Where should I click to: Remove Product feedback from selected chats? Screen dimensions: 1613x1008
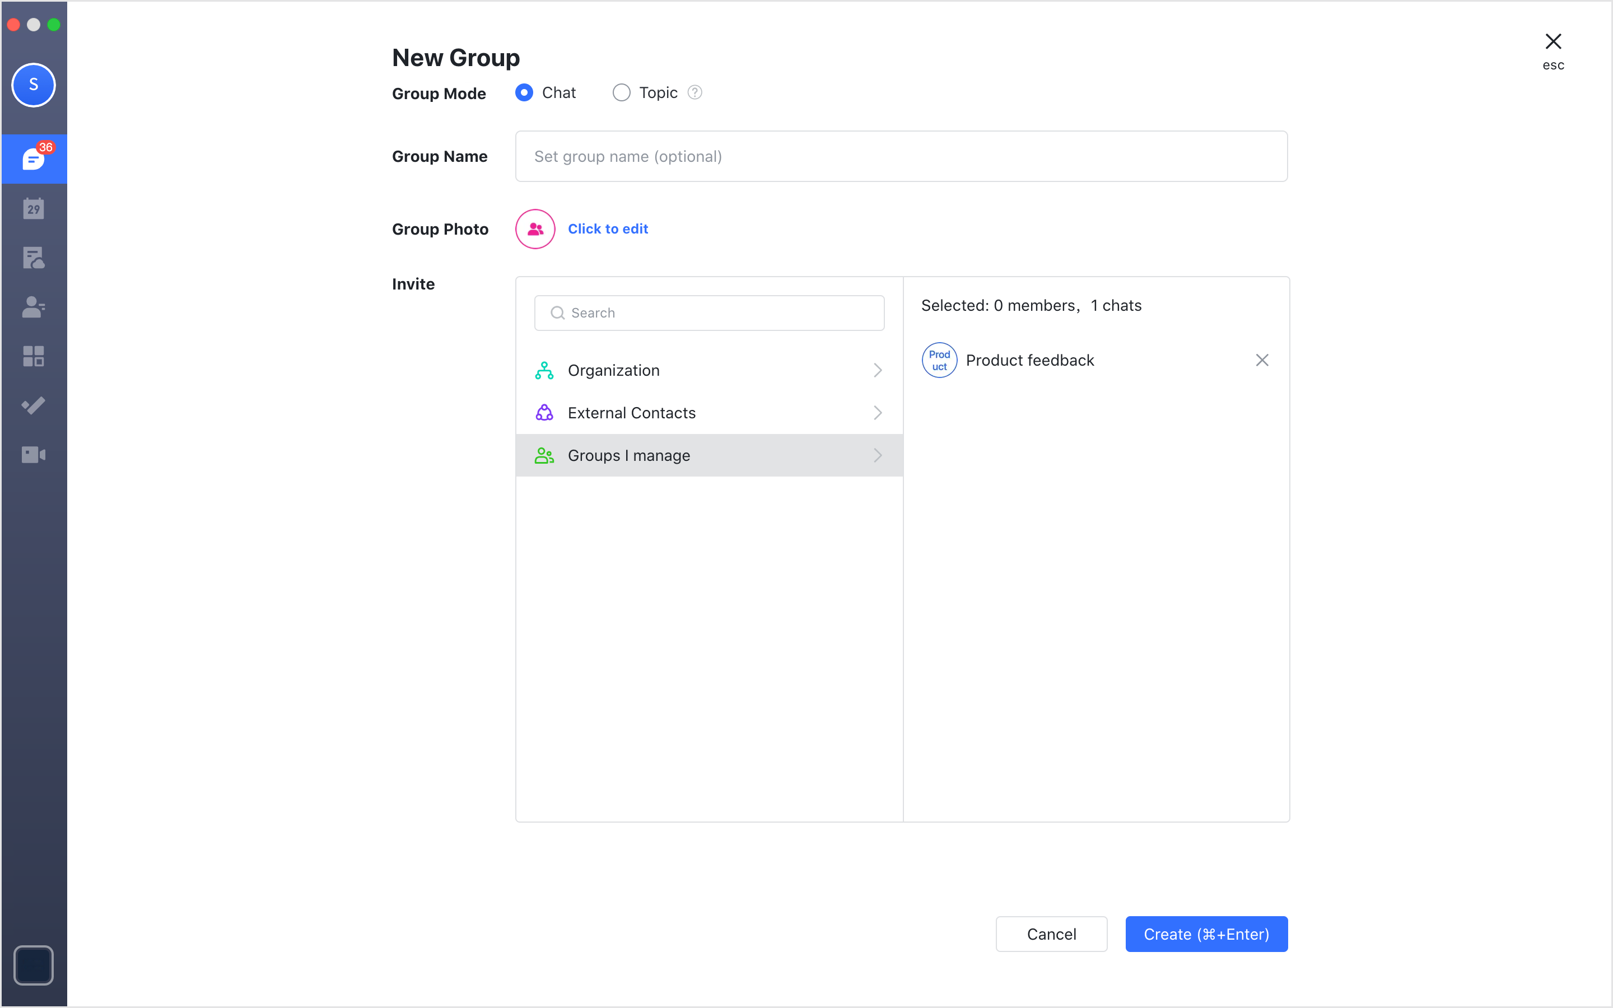1262,360
